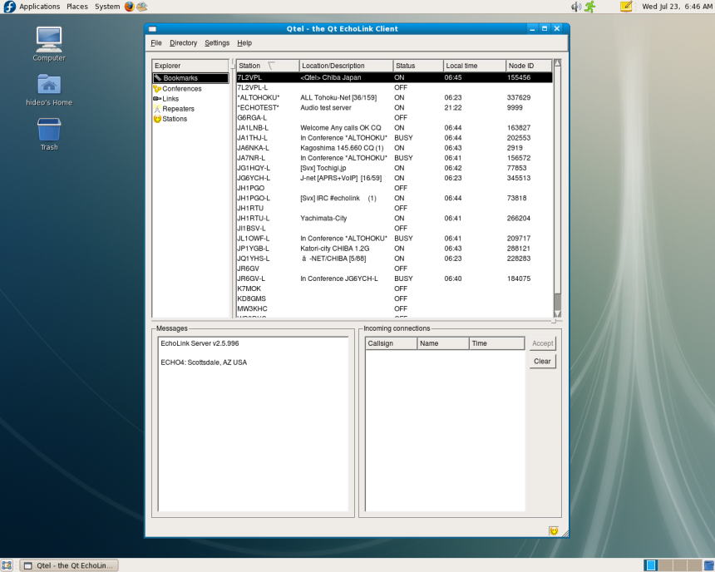Open hideo's Home folder icon
Image resolution: width=715 pixels, height=572 pixels.
pos(49,84)
